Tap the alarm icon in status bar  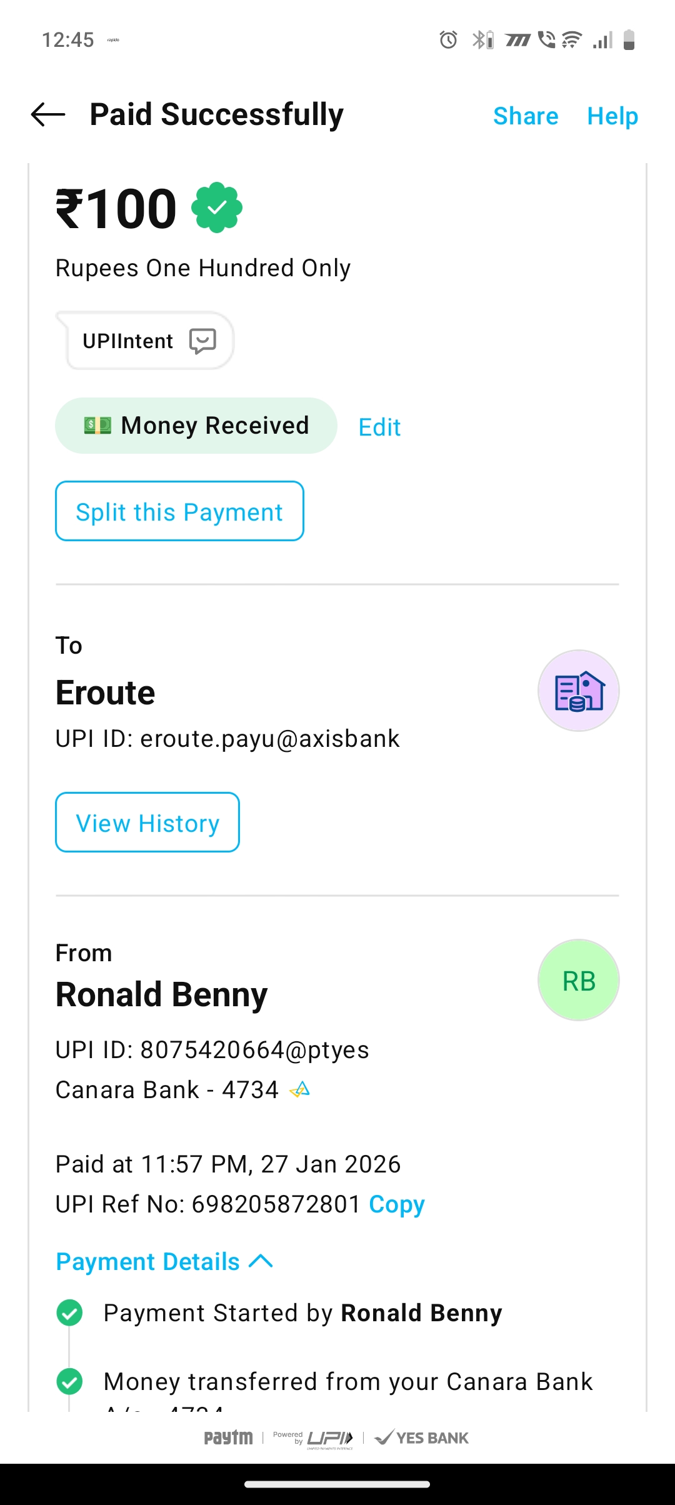click(448, 40)
